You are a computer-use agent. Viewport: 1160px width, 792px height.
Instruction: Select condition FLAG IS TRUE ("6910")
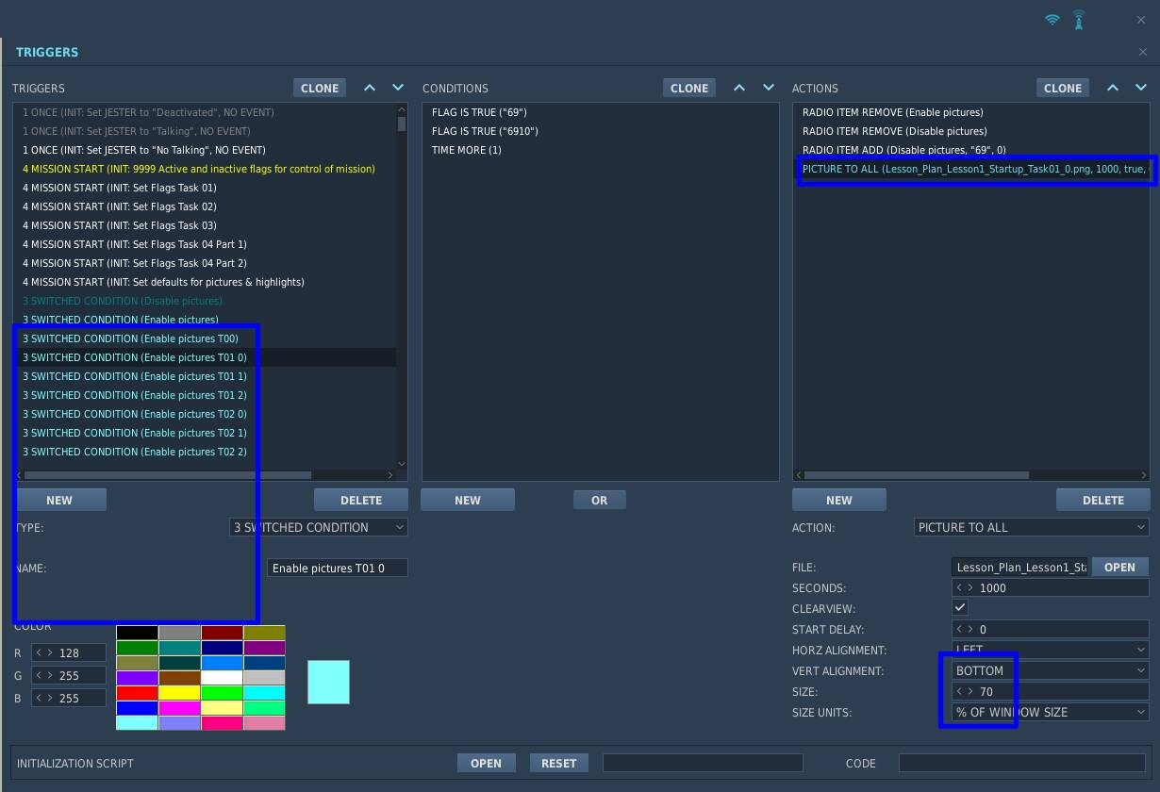(485, 131)
